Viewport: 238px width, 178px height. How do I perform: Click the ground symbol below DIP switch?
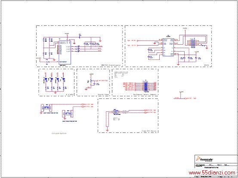point(107,130)
